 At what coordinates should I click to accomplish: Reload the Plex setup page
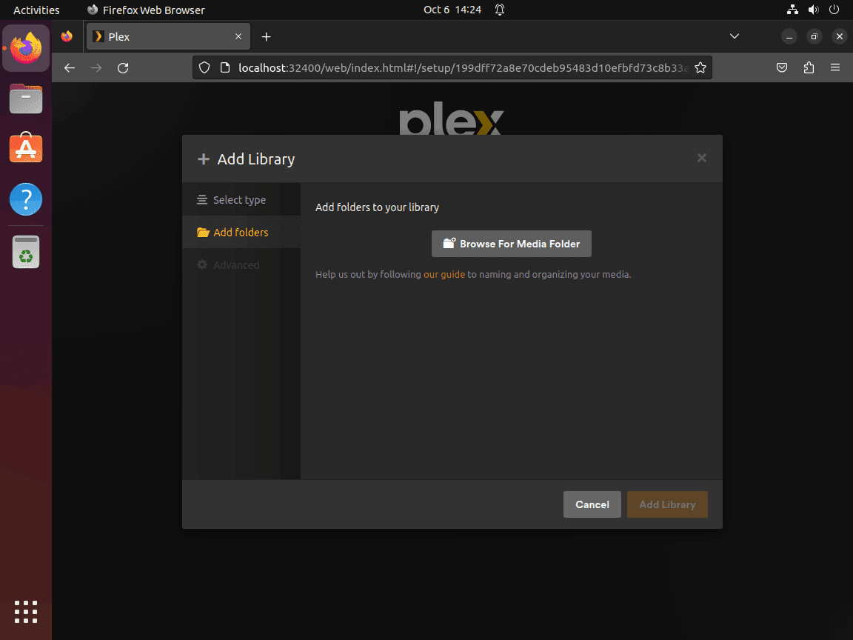pyautogui.click(x=123, y=67)
